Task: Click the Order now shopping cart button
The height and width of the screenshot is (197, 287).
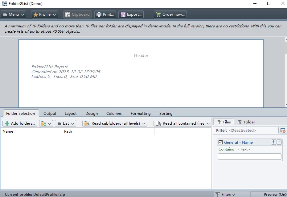Action: click(170, 14)
